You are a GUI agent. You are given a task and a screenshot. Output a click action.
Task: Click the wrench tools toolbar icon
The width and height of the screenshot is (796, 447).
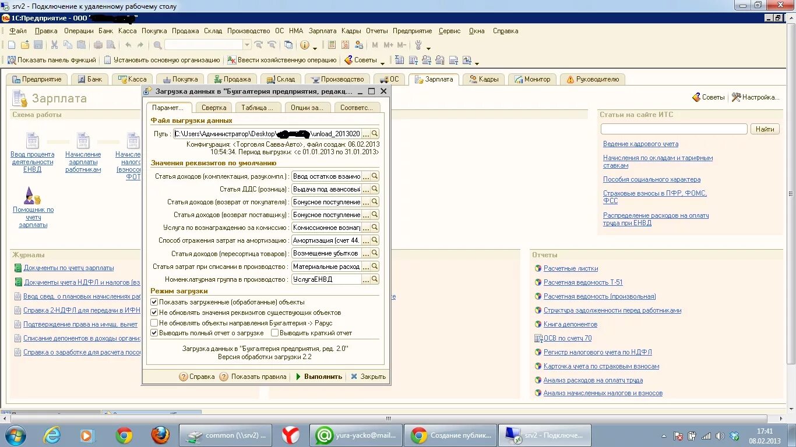pyautogui.click(x=418, y=45)
